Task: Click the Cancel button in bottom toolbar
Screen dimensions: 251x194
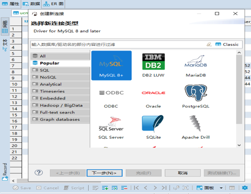Action: tap(47, 188)
